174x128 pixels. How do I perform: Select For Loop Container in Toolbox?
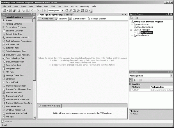pyautogui.click(x=17, y=24)
